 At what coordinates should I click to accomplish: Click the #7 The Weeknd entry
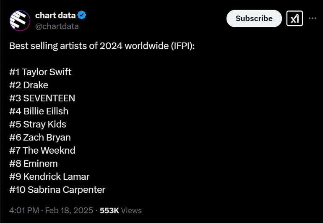coord(42,150)
